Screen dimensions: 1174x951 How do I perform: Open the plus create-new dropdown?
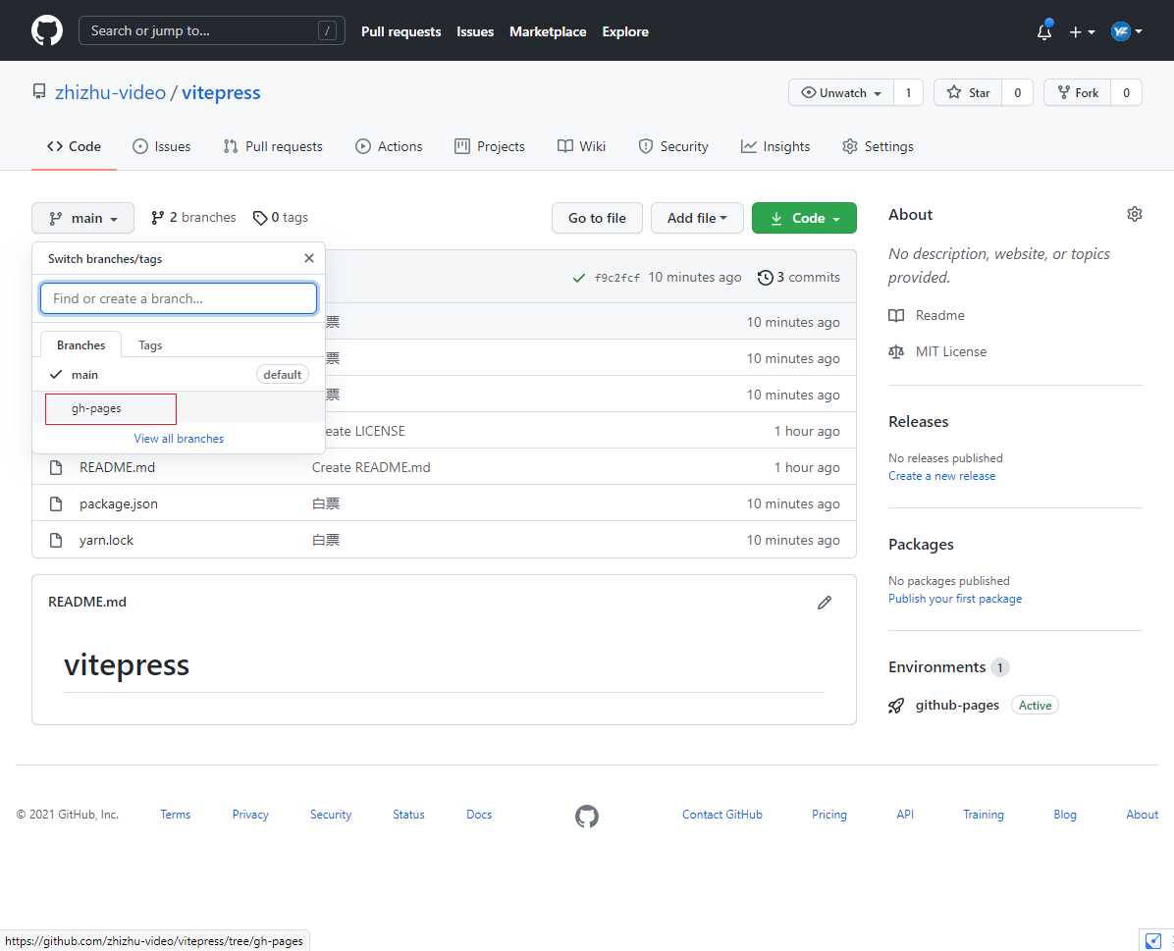(1081, 31)
